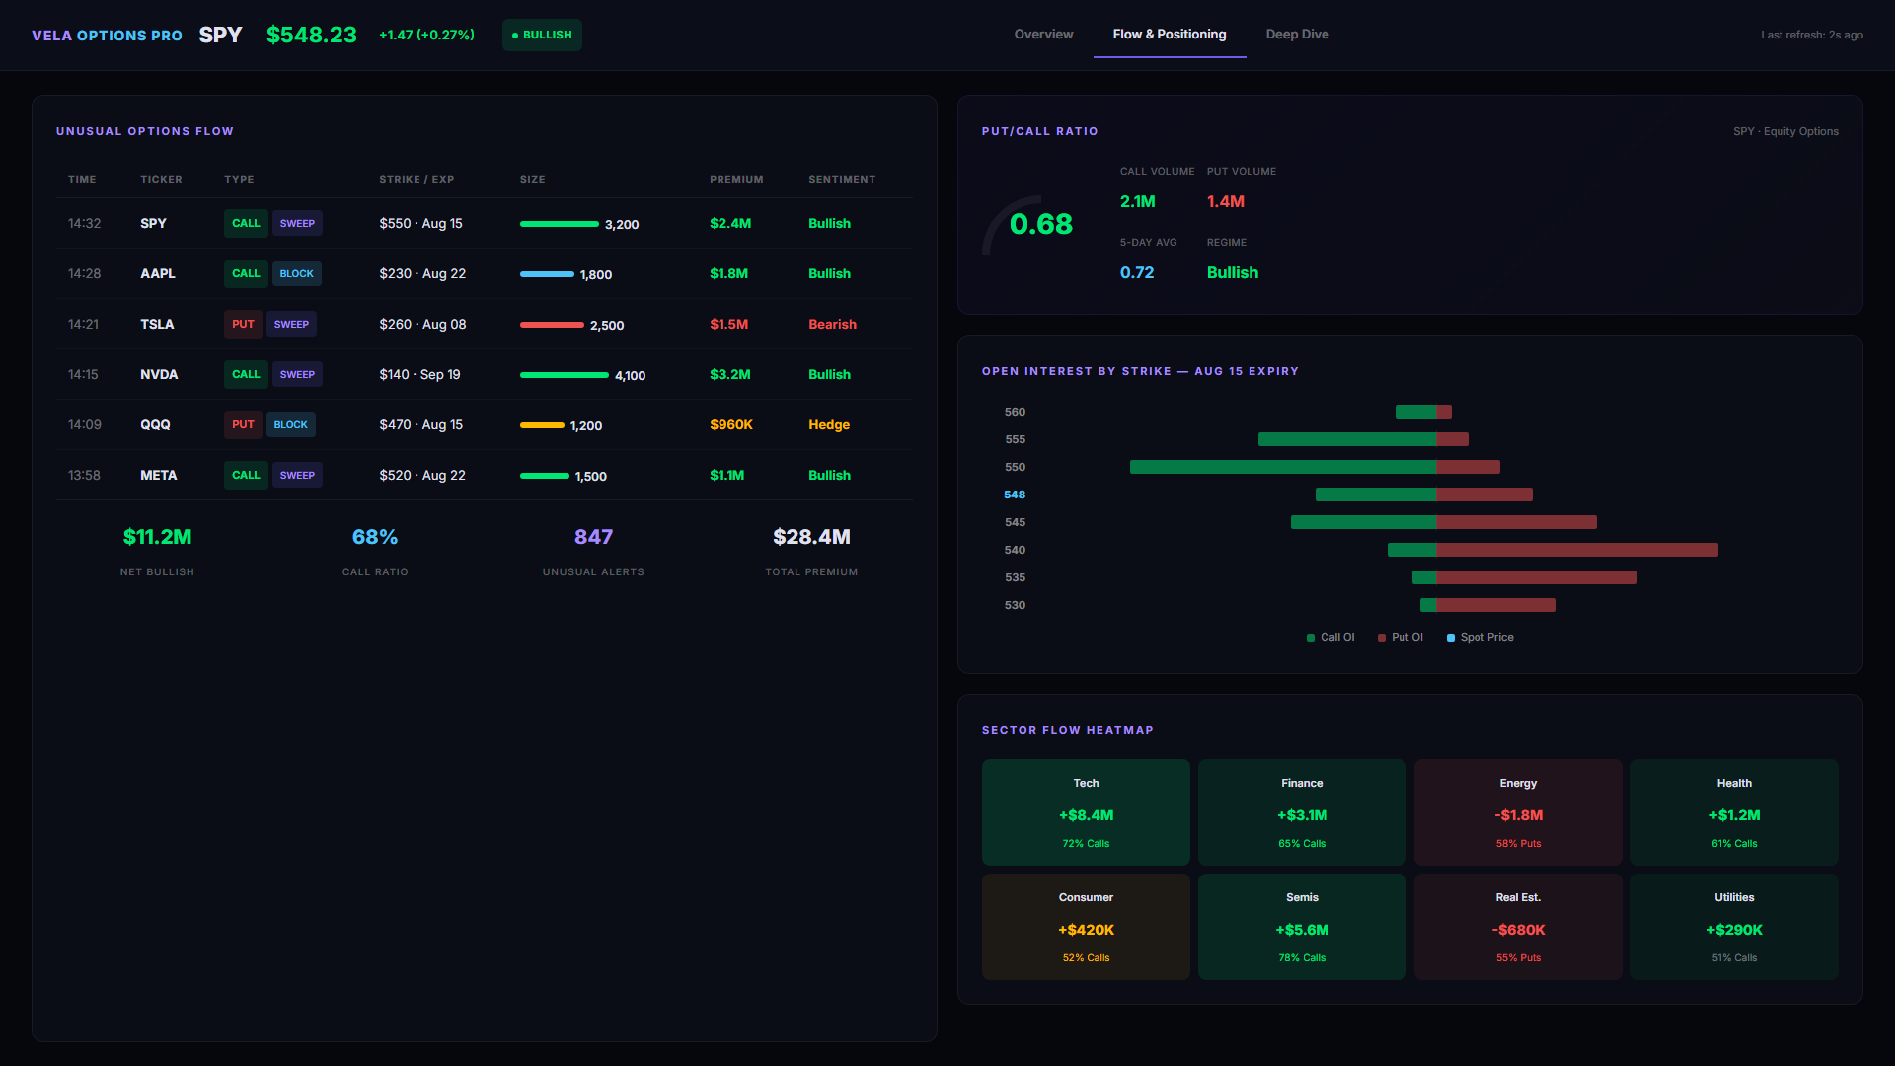Click the SIZE column header

click(533, 180)
